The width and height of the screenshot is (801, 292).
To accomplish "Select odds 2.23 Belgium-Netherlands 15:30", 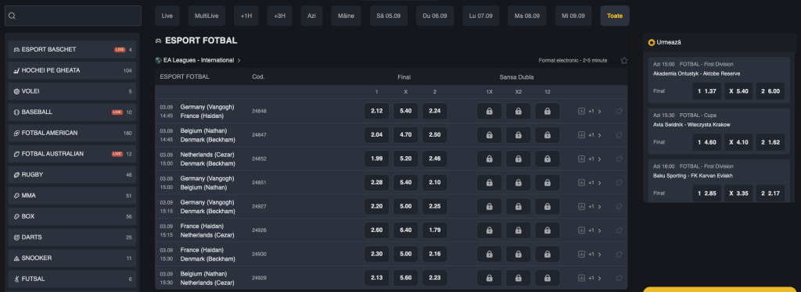I will (435, 278).
